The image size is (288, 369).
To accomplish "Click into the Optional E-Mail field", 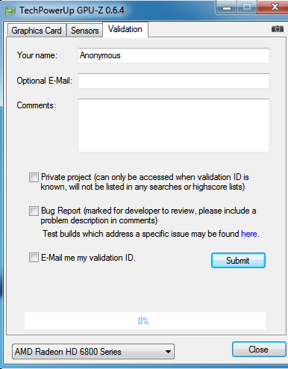I will [174, 81].
